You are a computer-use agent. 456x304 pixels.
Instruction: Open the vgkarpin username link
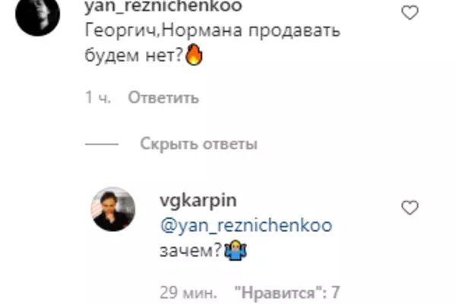(198, 201)
